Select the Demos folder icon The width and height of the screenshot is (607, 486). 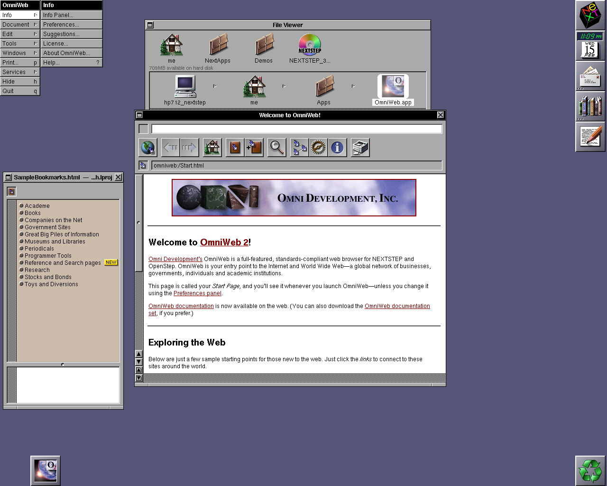click(x=264, y=46)
